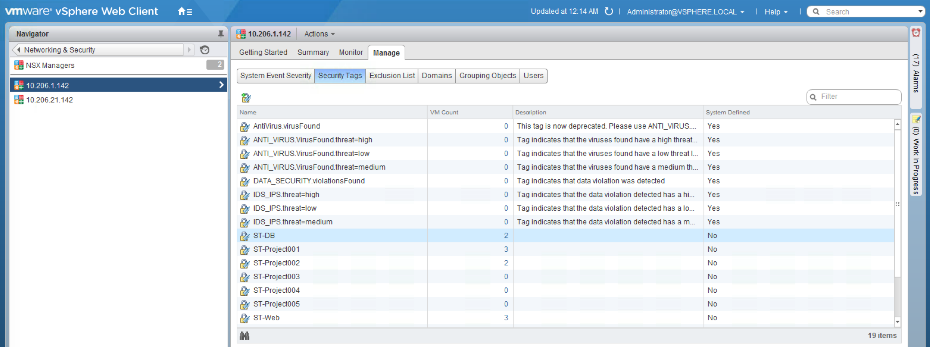Screen dimensions: 930x347
Task: Switch to the Monitor tab
Action: tap(351, 52)
